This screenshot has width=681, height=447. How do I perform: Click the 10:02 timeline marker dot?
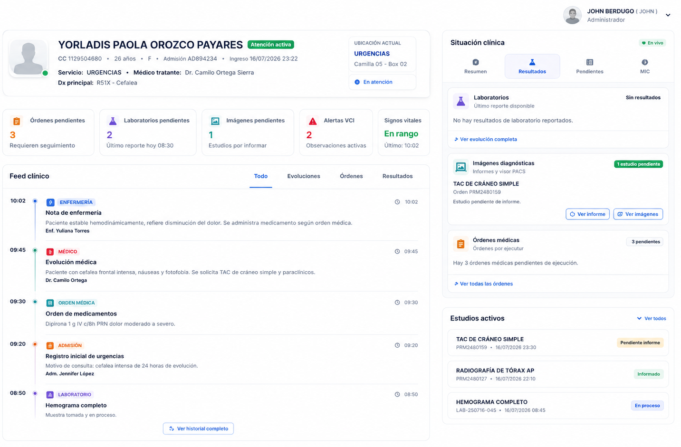point(35,201)
